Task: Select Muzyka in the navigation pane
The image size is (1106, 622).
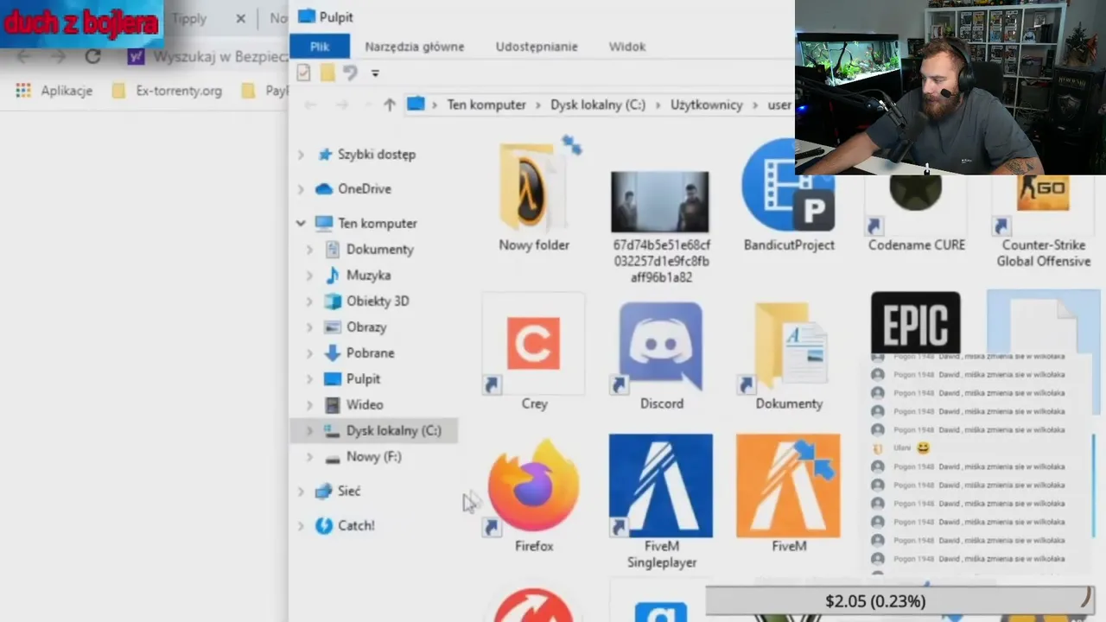Action: pos(368,276)
